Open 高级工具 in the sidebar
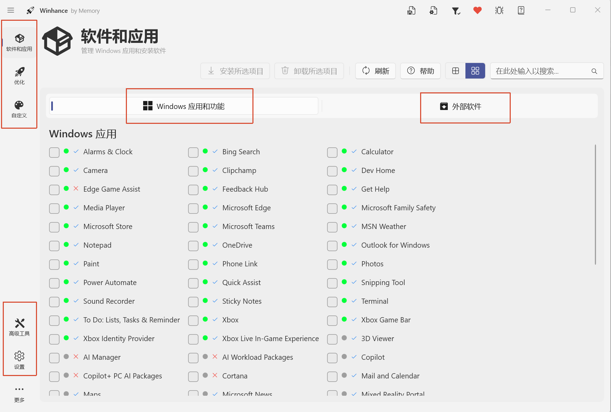This screenshot has width=611, height=412. pyautogui.click(x=19, y=327)
